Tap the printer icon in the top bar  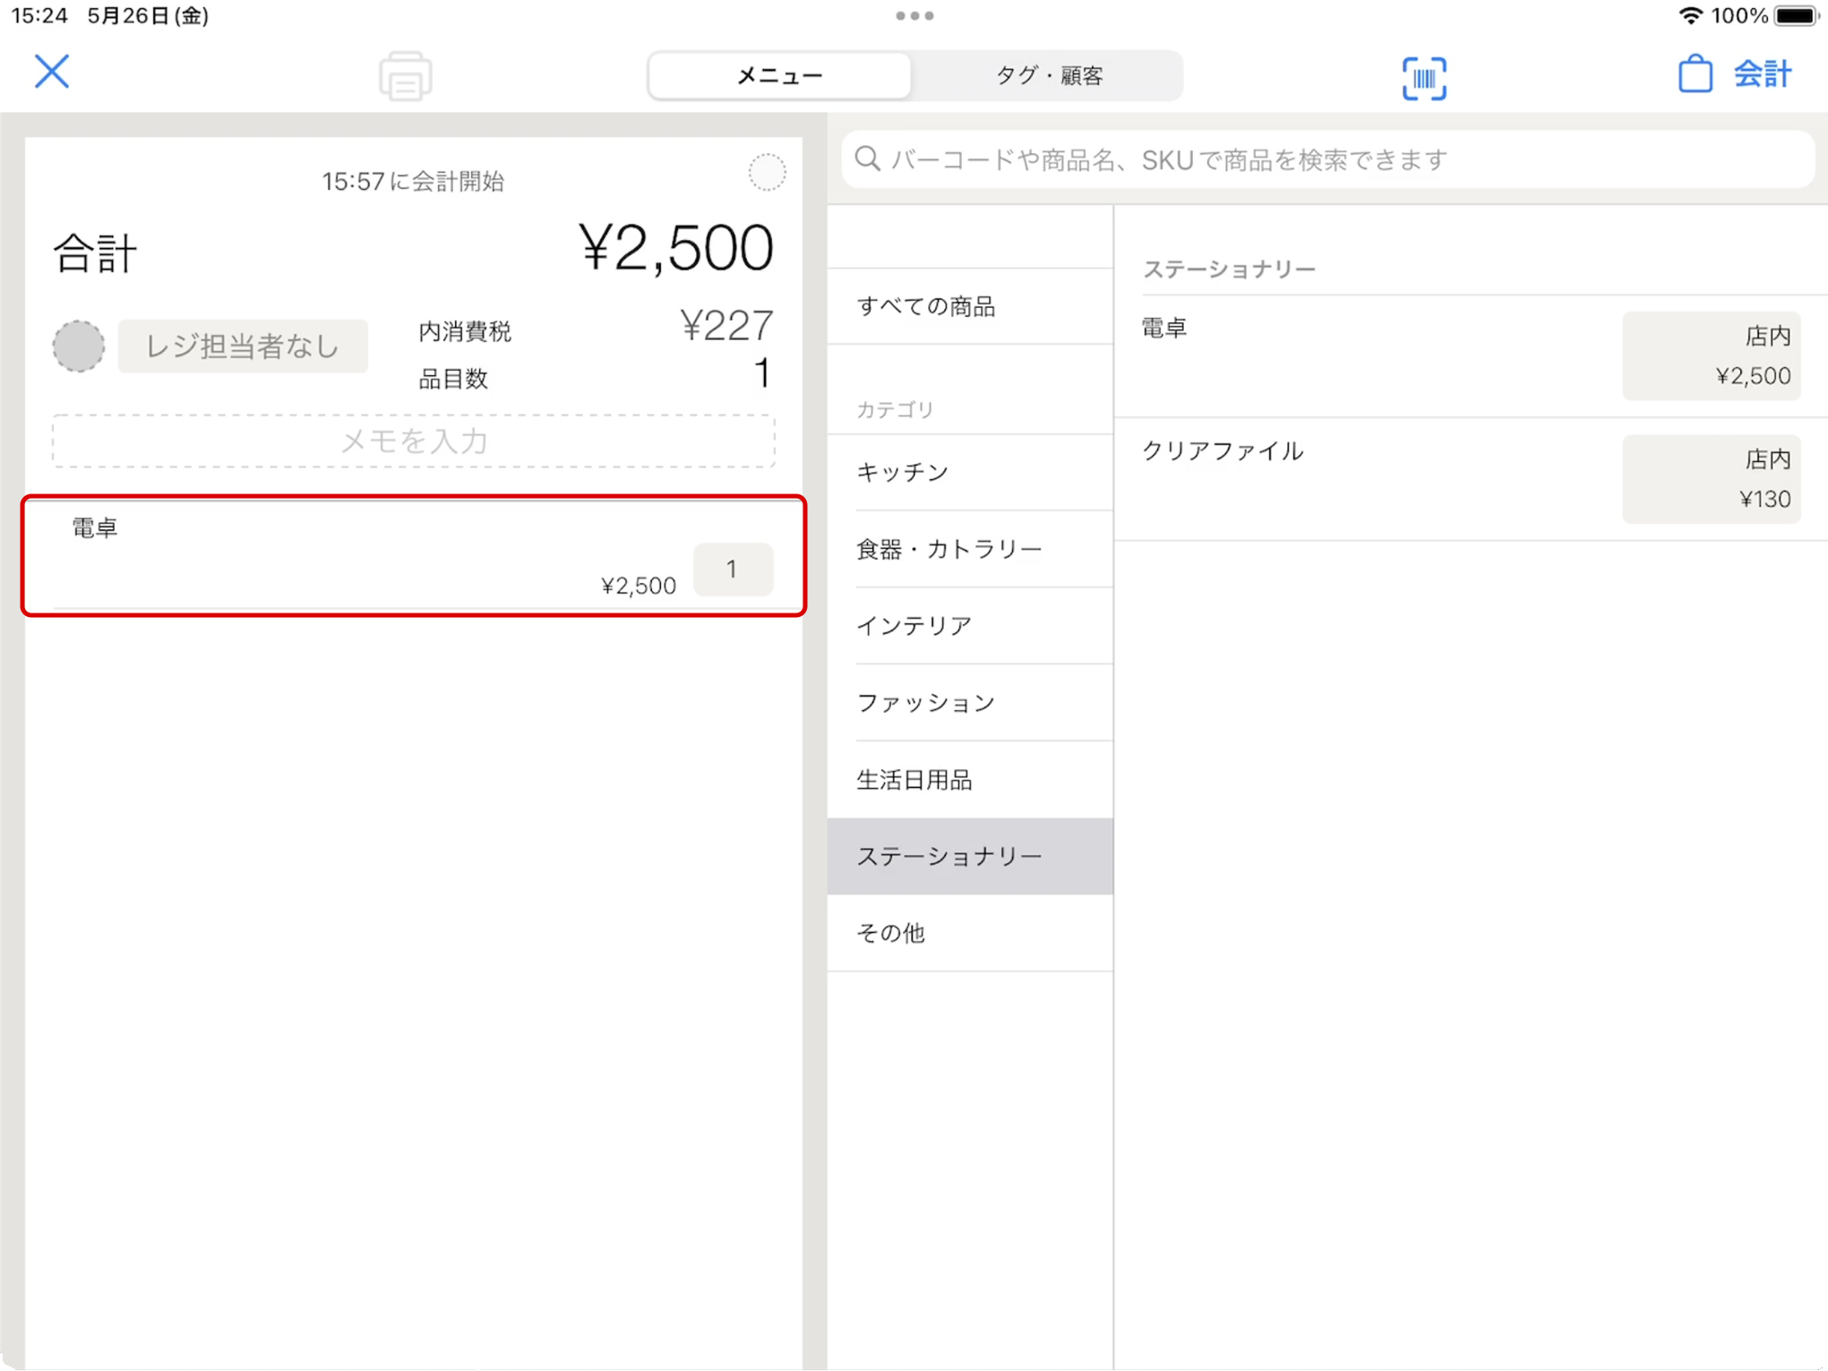405,76
